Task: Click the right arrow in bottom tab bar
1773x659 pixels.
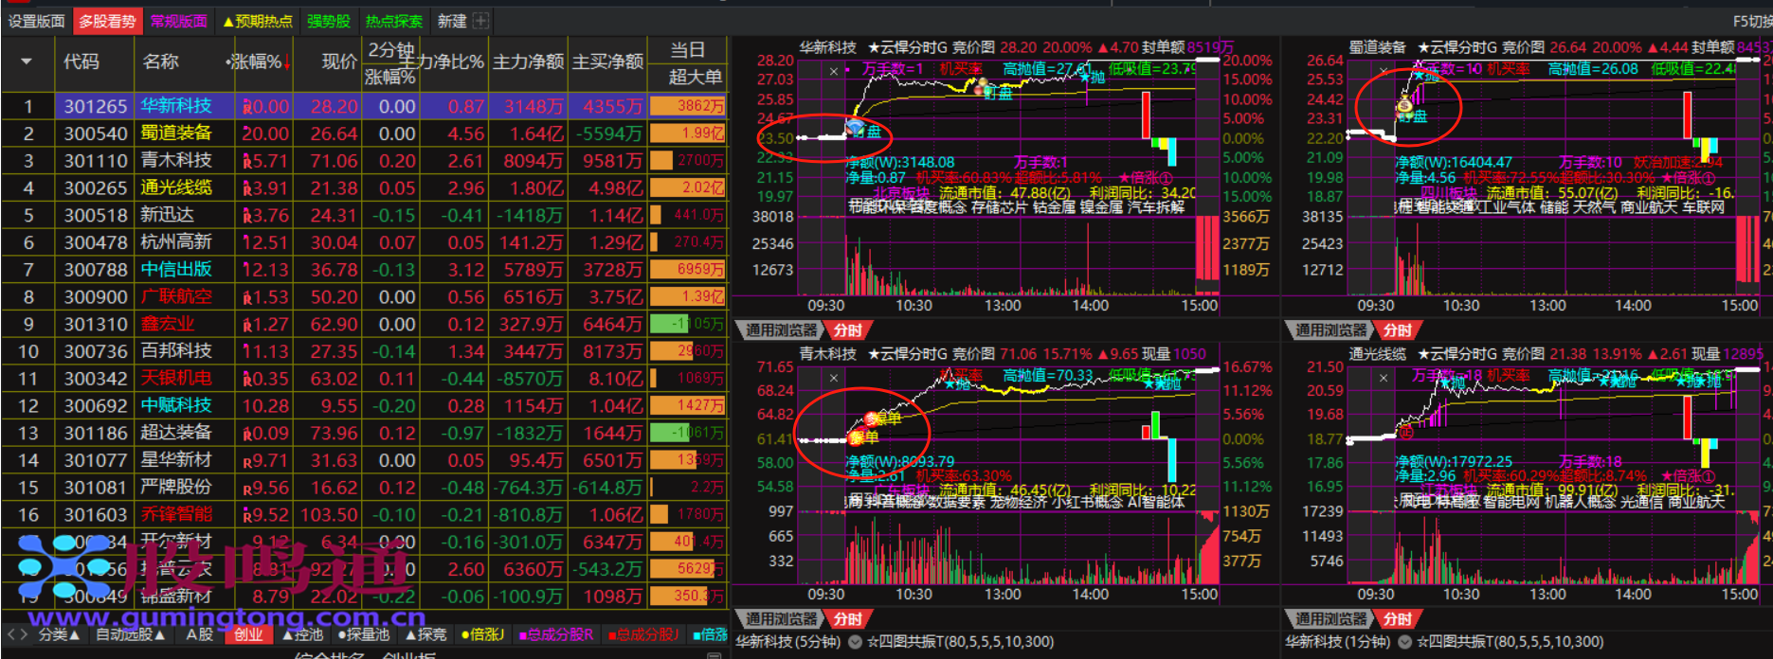Action: (x=24, y=634)
